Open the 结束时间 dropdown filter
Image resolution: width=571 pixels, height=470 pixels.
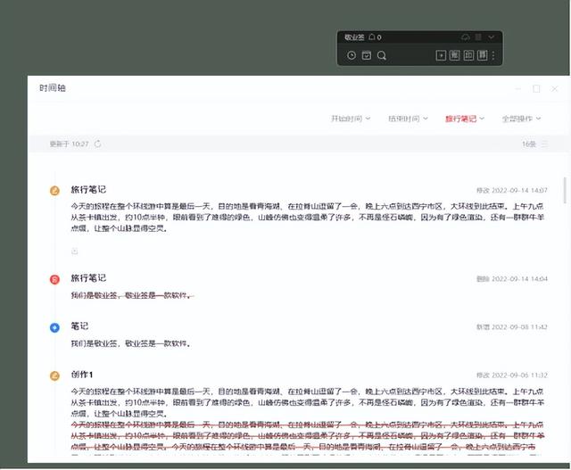(408, 119)
